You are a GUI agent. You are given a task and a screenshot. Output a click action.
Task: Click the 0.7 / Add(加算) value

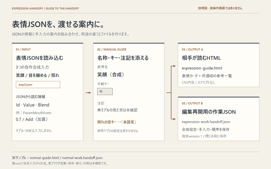coord(32,119)
